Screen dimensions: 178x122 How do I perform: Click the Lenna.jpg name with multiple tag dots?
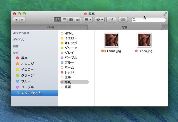pyautogui.click(x=114, y=51)
